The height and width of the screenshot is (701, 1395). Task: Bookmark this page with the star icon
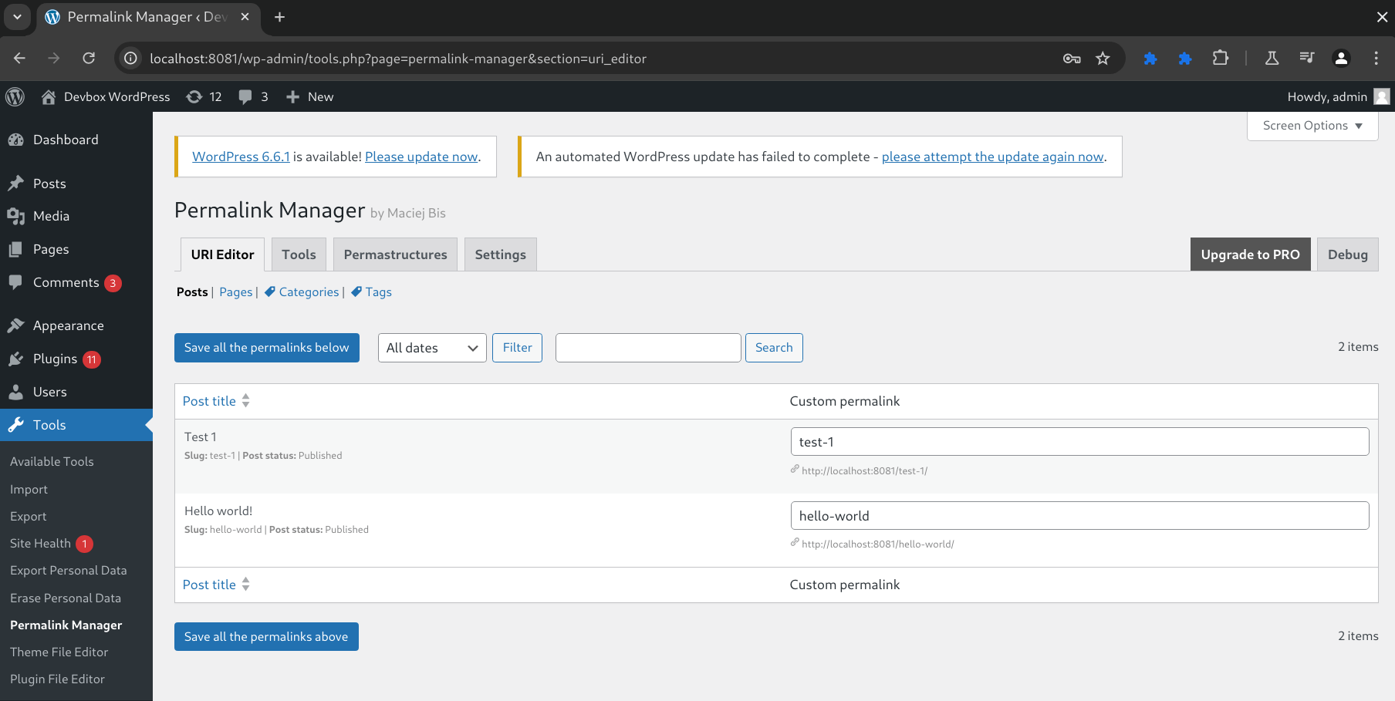coord(1103,58)
